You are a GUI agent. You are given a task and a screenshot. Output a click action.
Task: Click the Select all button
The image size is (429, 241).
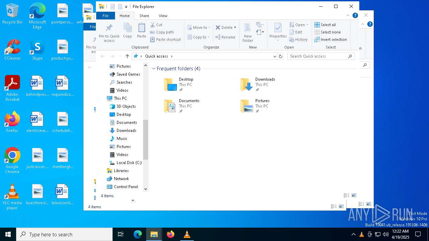point(325,25)
